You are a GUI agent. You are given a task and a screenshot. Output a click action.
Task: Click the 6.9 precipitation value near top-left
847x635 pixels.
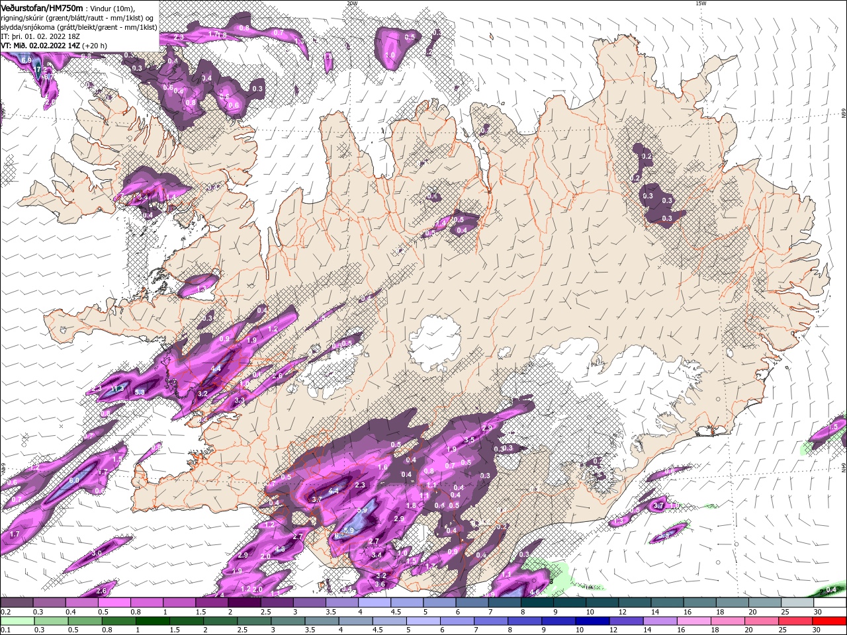[26, 60]
